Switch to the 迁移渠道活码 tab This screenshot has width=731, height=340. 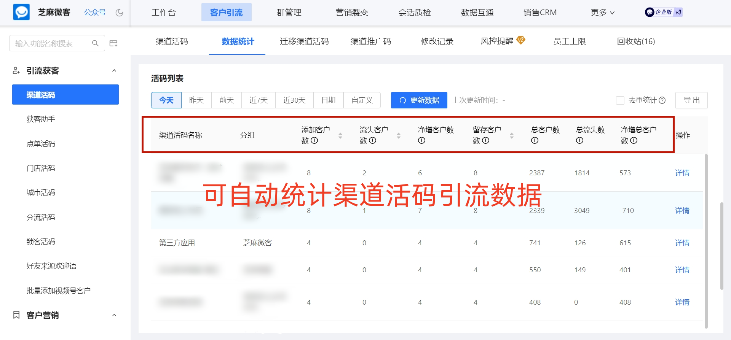click(304, 41)
